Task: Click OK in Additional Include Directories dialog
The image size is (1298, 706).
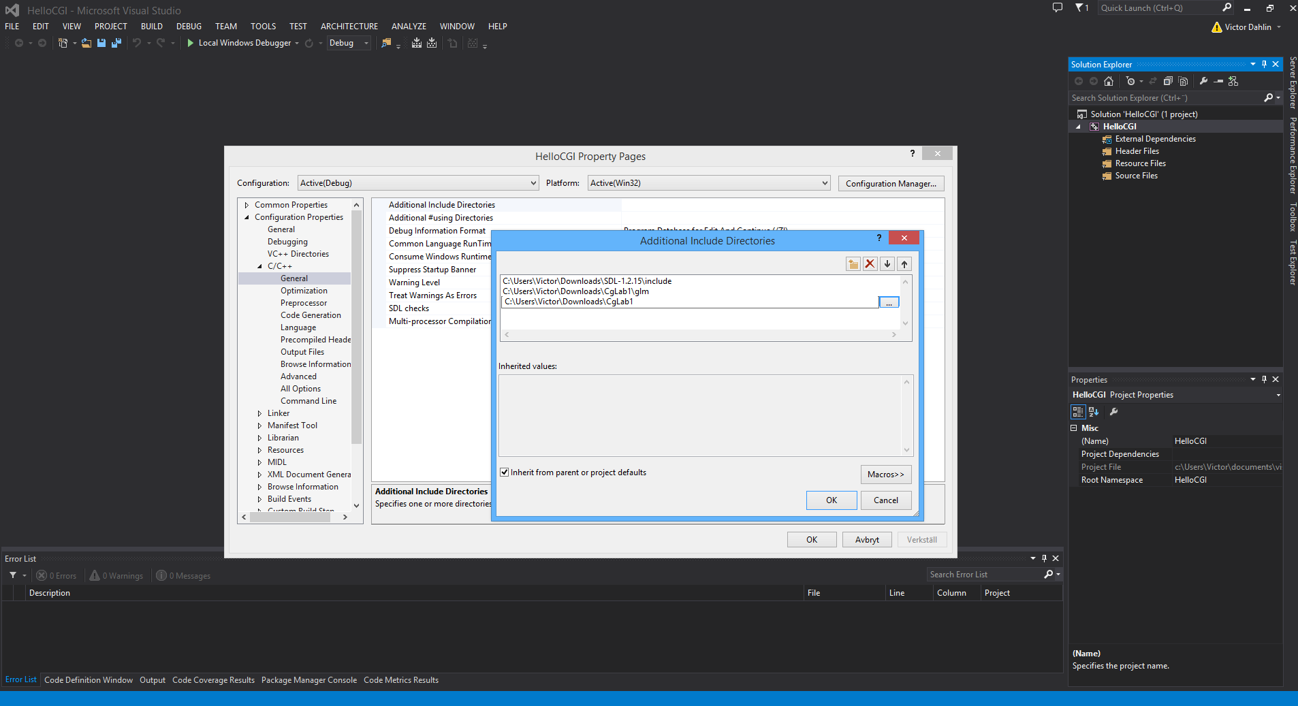Action: click(832, 500)
